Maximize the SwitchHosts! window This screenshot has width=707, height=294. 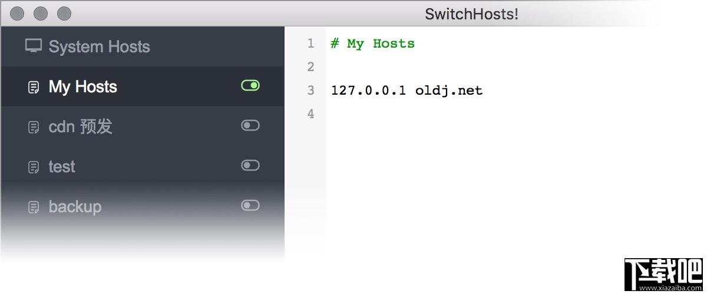[x=64, y=13]
